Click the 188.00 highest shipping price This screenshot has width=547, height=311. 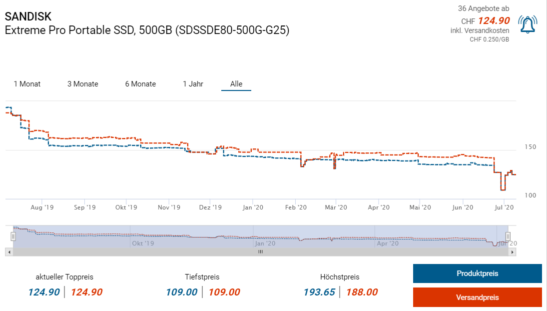[x=362, y=292]
